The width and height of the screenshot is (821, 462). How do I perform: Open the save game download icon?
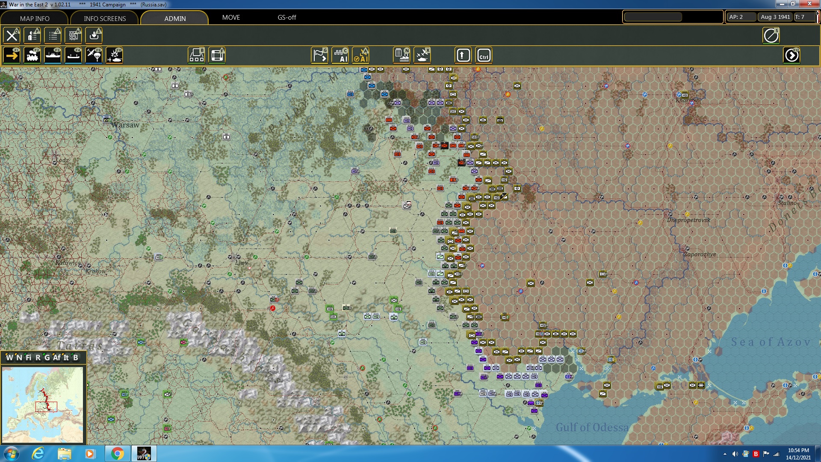[x=94, y=36]
